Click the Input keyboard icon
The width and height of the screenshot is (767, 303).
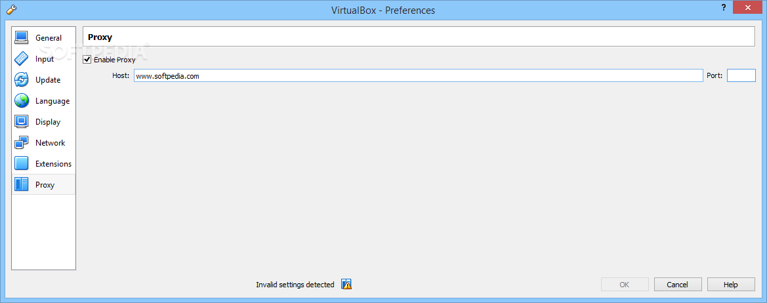point(22,59)
